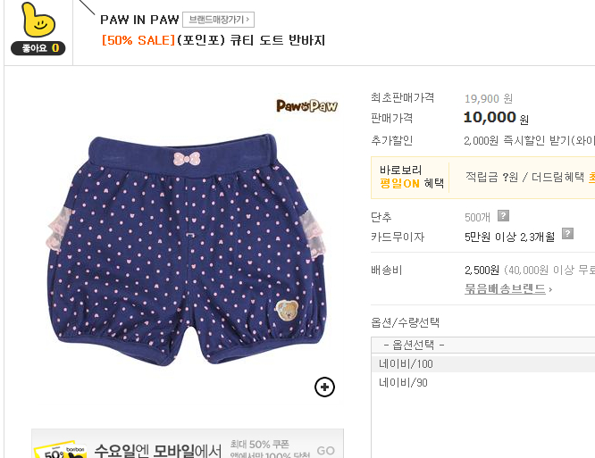
Task: Click the arrow next to 묶음배송브랜드
Action: point(550,289)
